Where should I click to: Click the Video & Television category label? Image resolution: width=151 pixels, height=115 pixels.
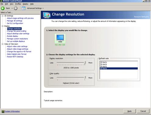(11, 44)
